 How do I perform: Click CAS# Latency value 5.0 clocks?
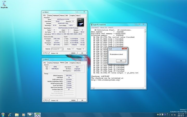point(69,80)
